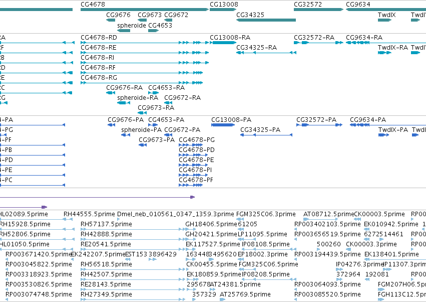Viewport: 426px width, 302px height.
Task: Select the IP08208.5prime EST label
Action: (266, 274)
